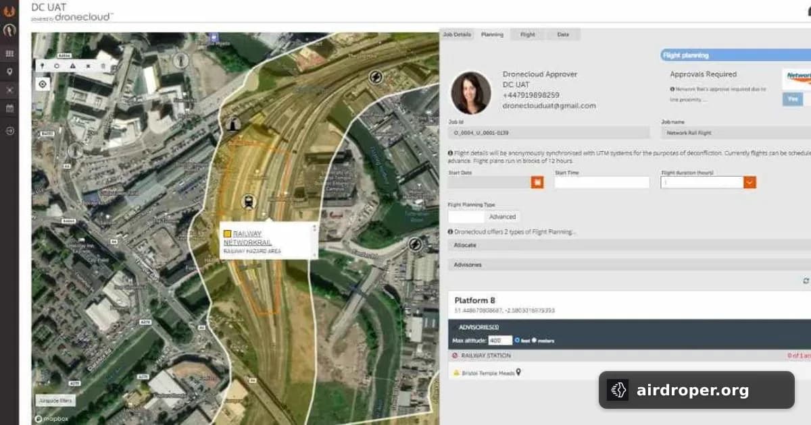Click the red no-entry icon beside RAILWAY STATION
Viewport: 811px width, 425px height.
455,356
